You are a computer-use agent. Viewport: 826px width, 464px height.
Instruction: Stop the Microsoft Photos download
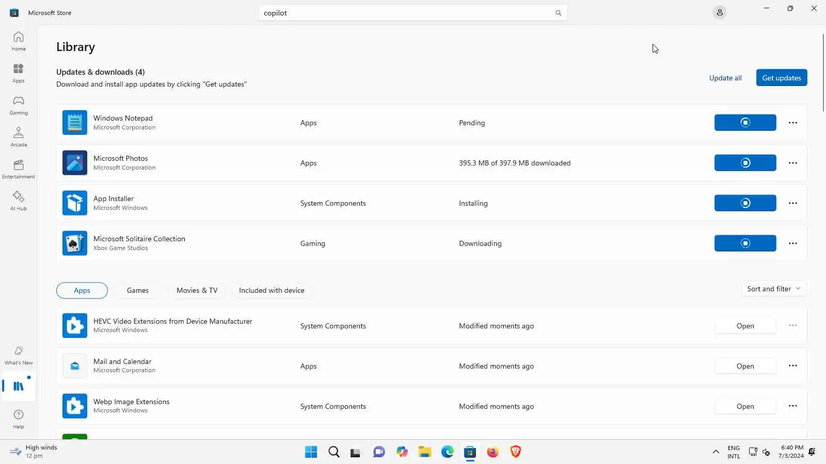click(x=745, y=163)
